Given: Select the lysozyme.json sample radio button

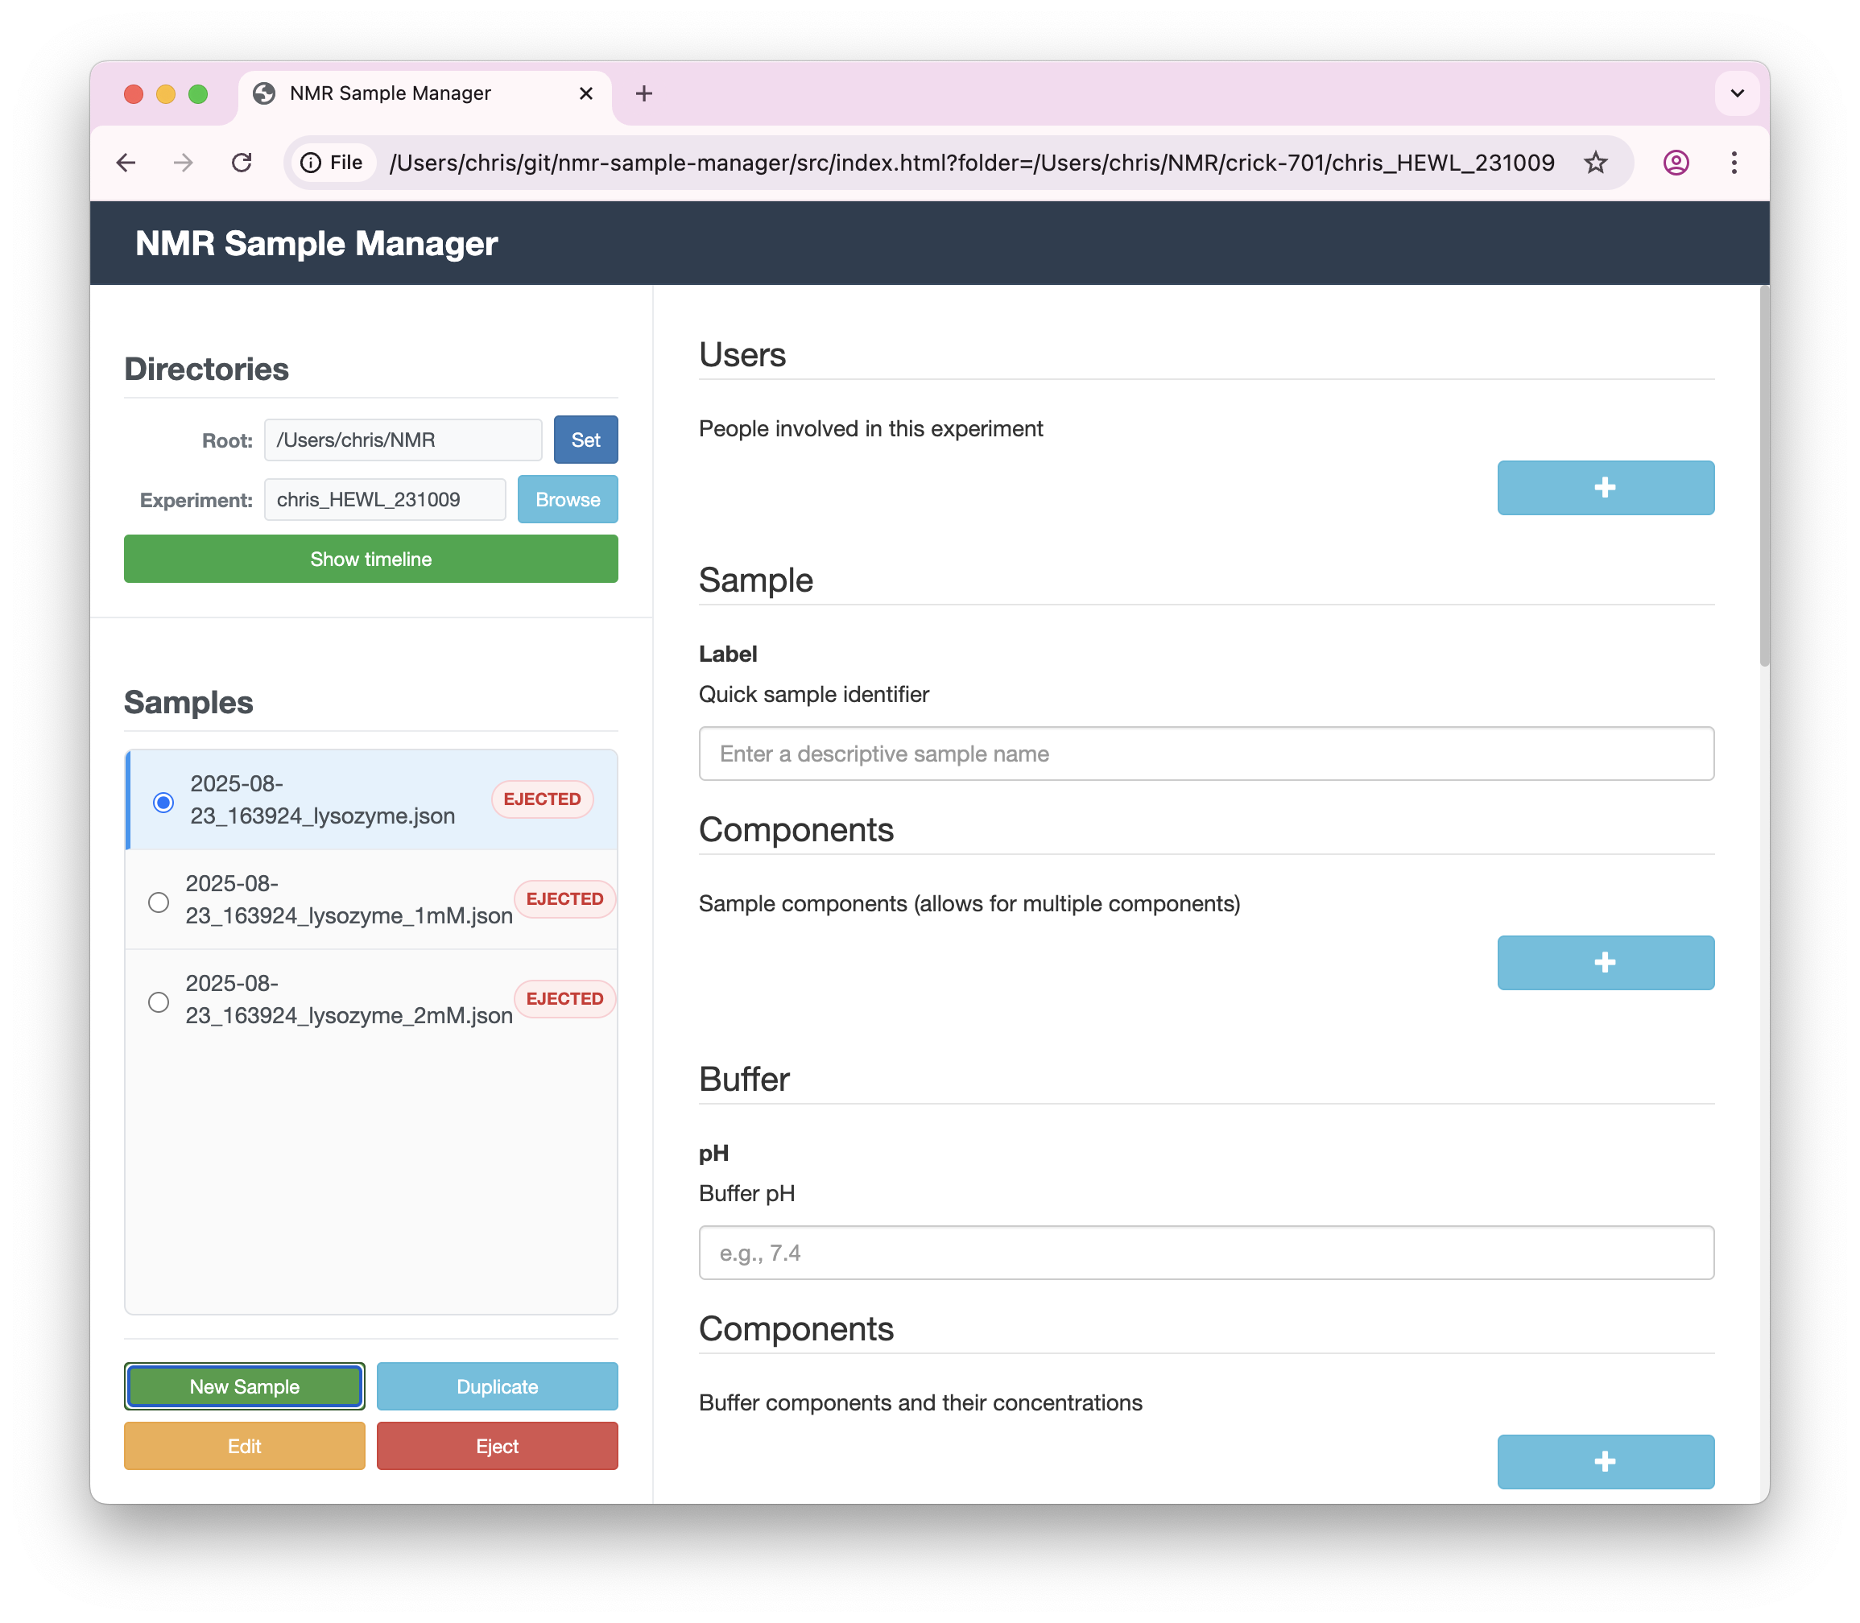Looking at the screenshot, I should pyautogui.click(x=163, y=803).
